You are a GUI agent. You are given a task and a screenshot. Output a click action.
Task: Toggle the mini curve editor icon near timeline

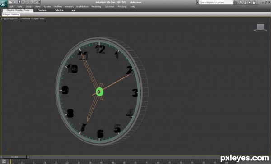[4, 161]
